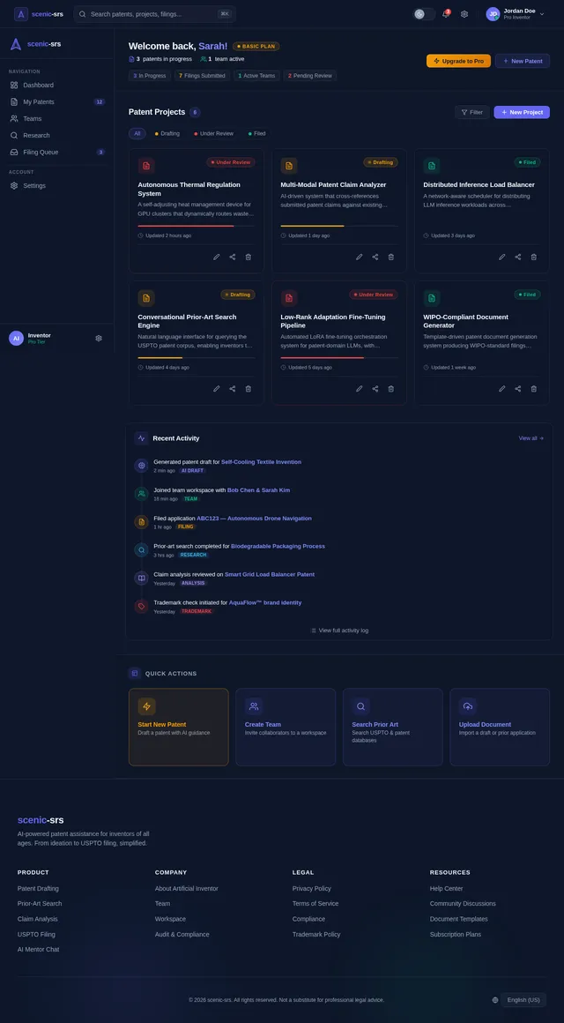Viewport: 564px width, 1023px height.
Task: Open the English (US) language selector
Action: point(523,999)
